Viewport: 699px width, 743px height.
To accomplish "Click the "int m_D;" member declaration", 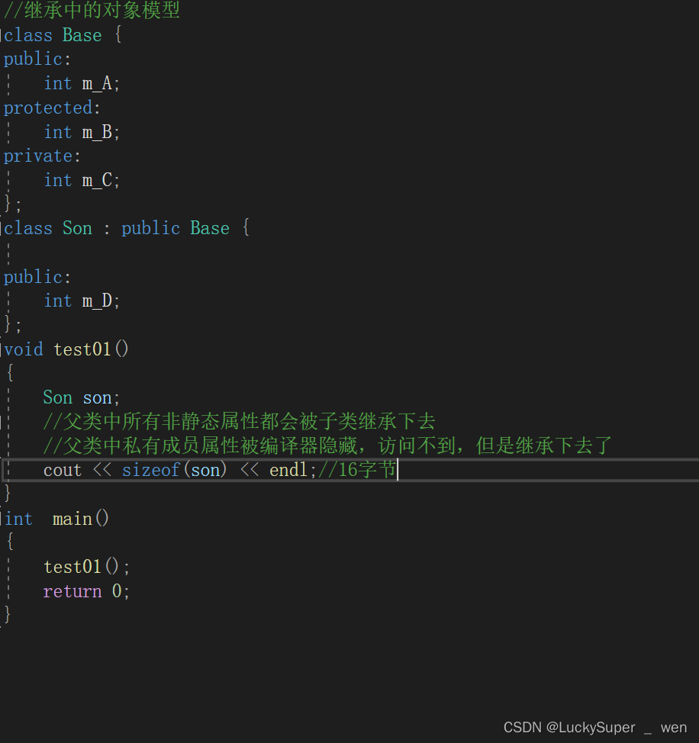I will tap(82, 301).
